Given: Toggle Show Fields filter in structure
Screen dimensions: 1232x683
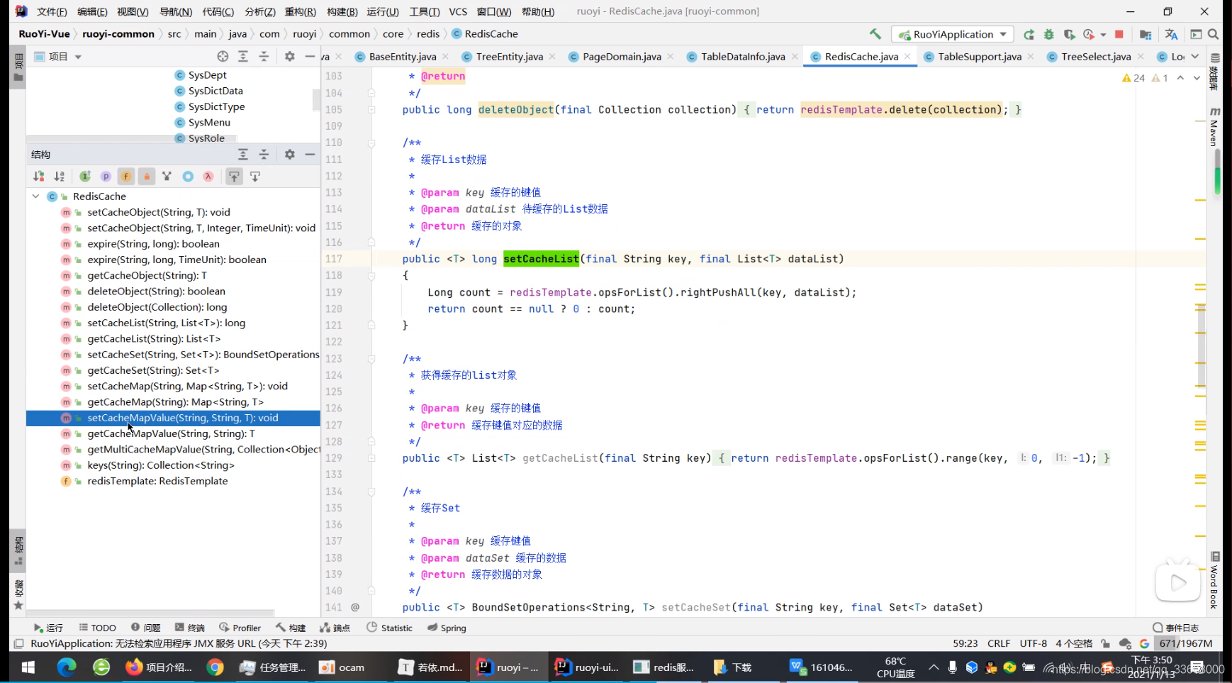Looking at the screenshot, I should pyautogui.click(x=126, y=176).
